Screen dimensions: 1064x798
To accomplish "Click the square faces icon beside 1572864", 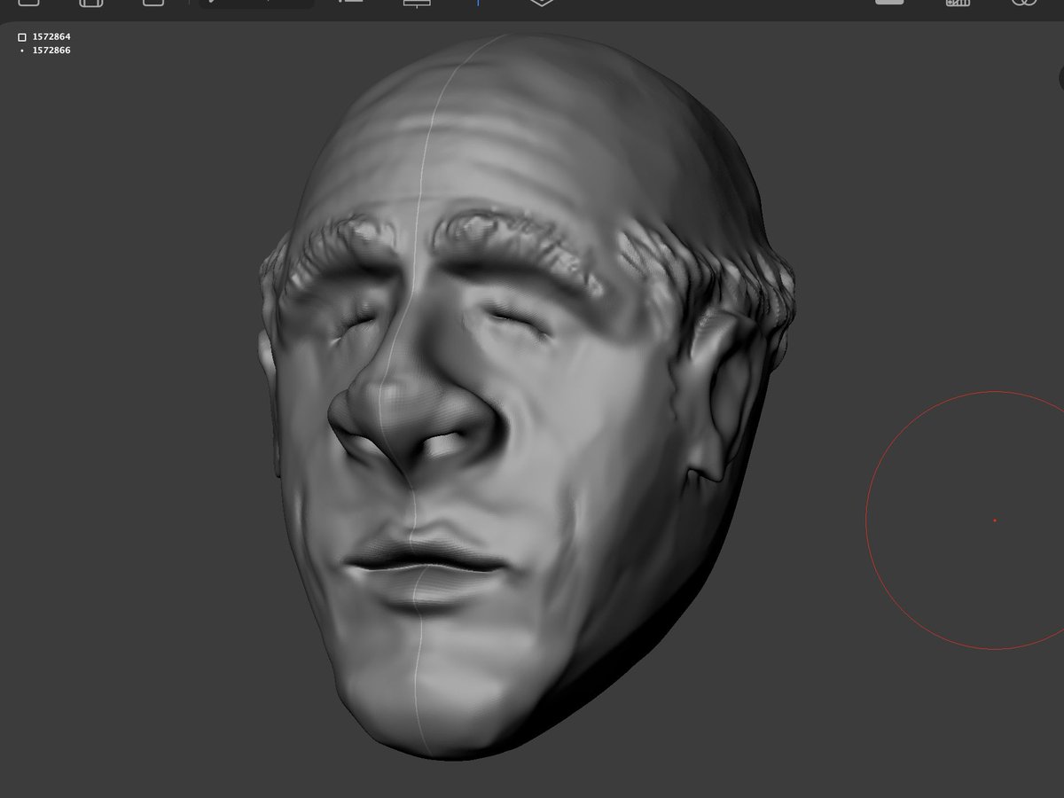I will point(22,37).
